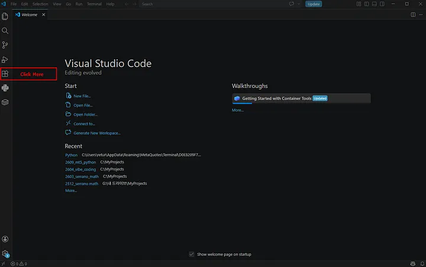Open the Explorer view in the activity bar
The image size is (426, 267).
pos(5,17)
